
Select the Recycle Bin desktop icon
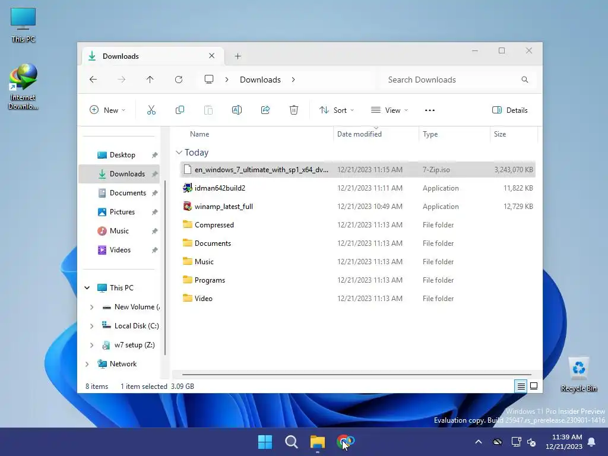(579, 375)
